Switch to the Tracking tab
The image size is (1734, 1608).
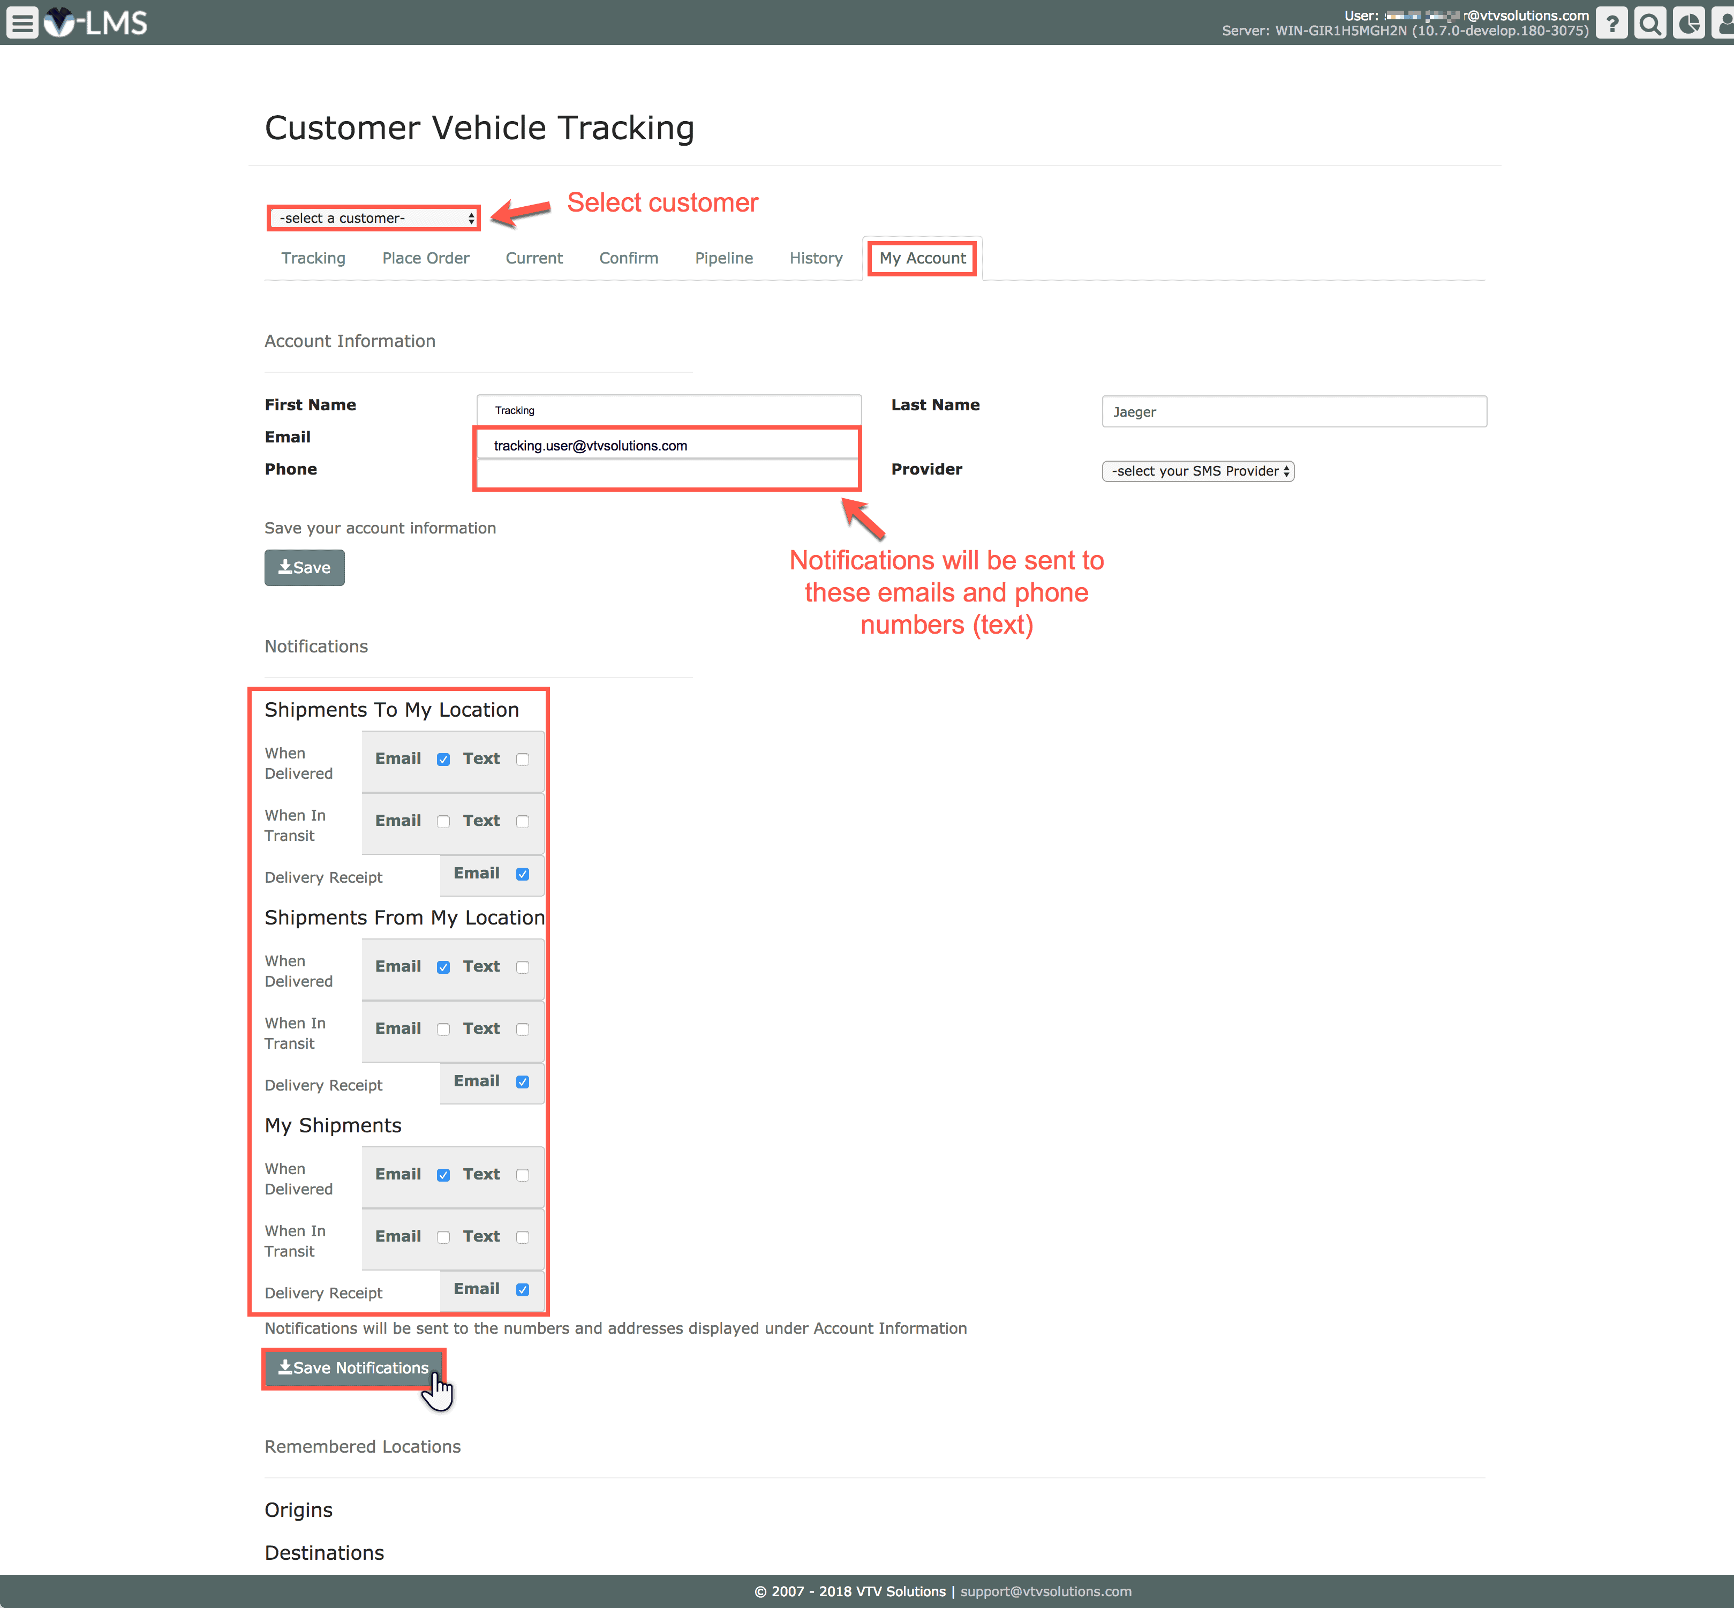coord(313,258)
